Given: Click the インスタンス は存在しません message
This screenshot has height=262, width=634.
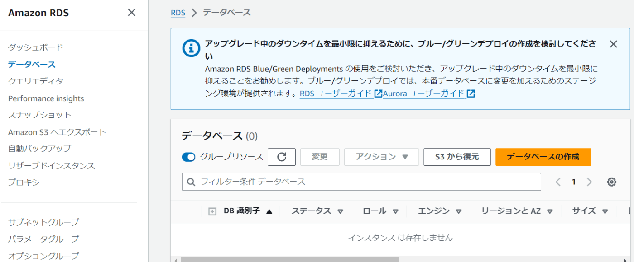Looking at the screenshot, I should tap(400, 238).
